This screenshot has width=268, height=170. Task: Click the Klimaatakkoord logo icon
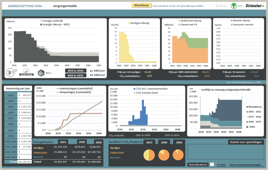(12, 72)
